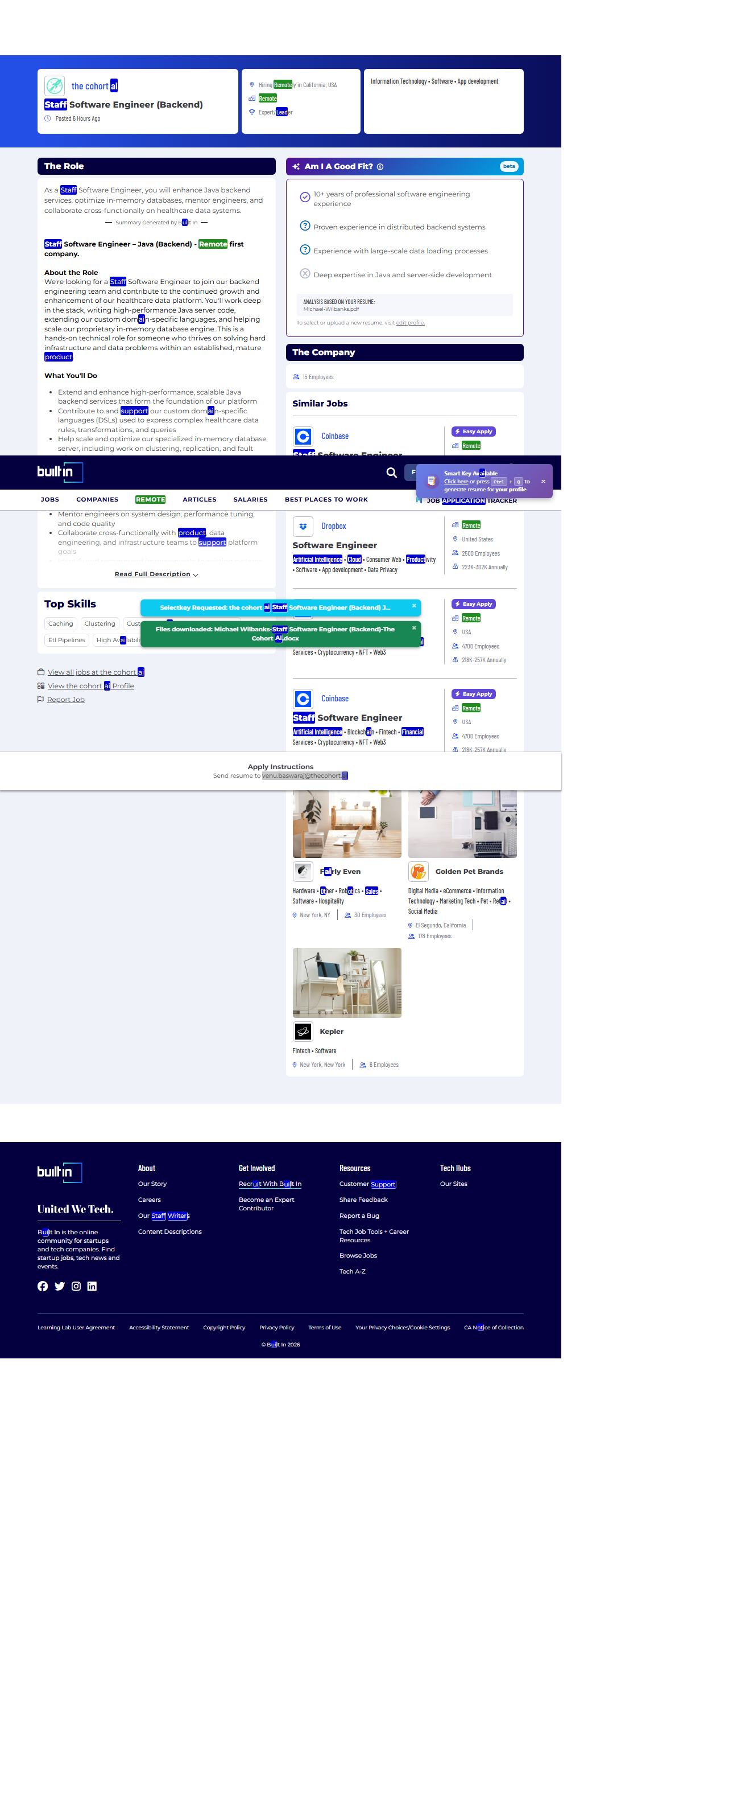Click the info icon beside Am I A Good Fit
Screen dimensions: 737x1811
[x=380, y=167]
